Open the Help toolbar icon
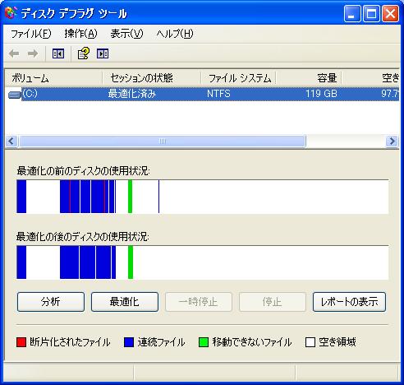The image size is (404, 385). coord(83,53)
